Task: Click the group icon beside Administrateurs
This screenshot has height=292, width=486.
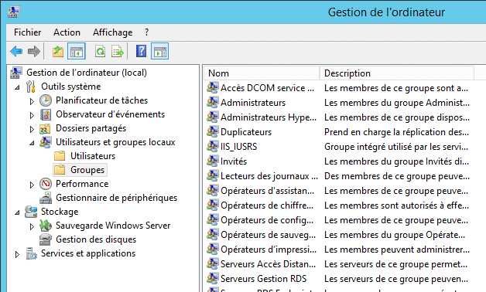Action: 213,103
